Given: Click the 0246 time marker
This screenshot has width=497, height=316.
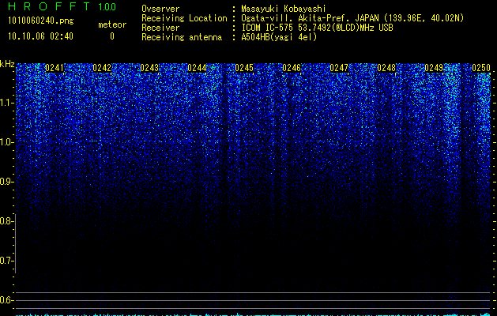Looking at the screenshot, I should (x=292, y=68).
